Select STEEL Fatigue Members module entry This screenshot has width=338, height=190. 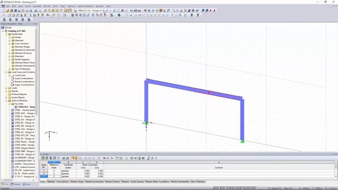25,148
